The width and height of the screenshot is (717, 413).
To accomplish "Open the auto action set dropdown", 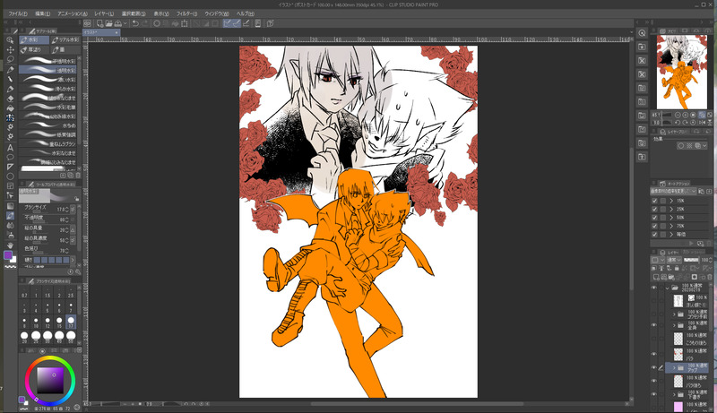I will point(674,191).
